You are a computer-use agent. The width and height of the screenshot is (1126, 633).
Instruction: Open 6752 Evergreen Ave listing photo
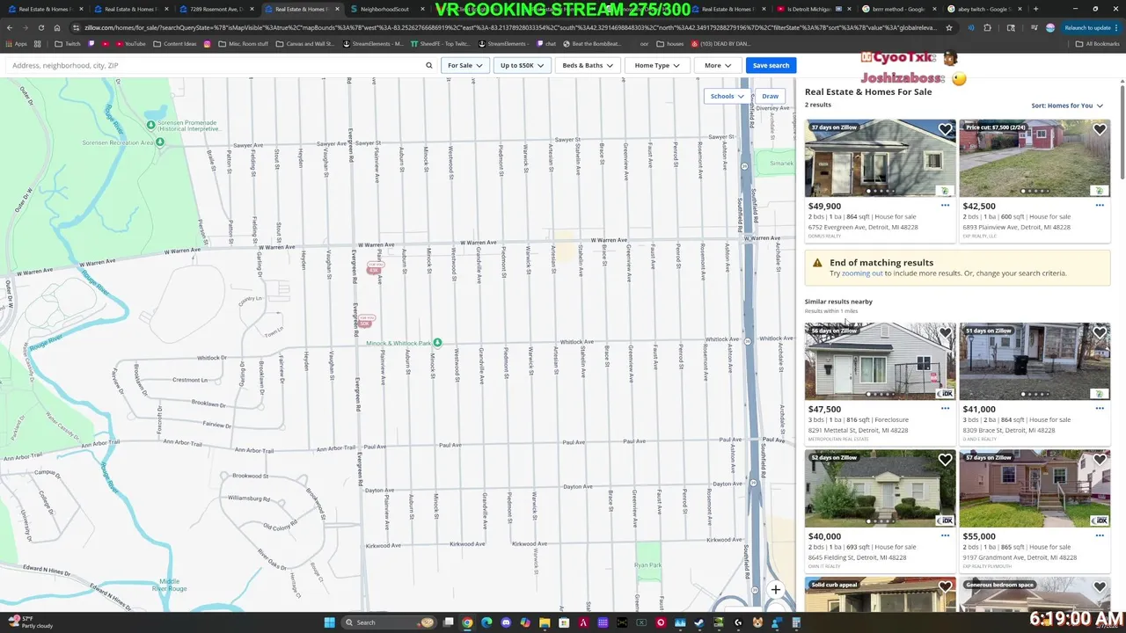[880, 158]
